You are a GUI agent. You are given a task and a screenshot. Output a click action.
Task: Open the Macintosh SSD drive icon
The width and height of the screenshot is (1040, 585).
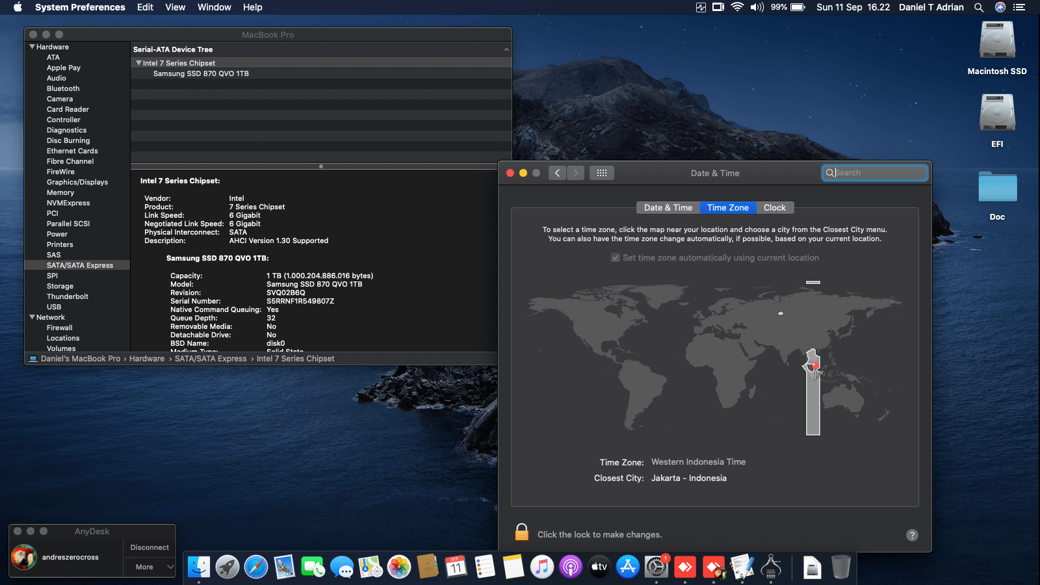997,41
